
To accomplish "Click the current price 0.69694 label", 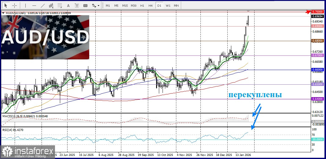I will (x=317, y=16).
